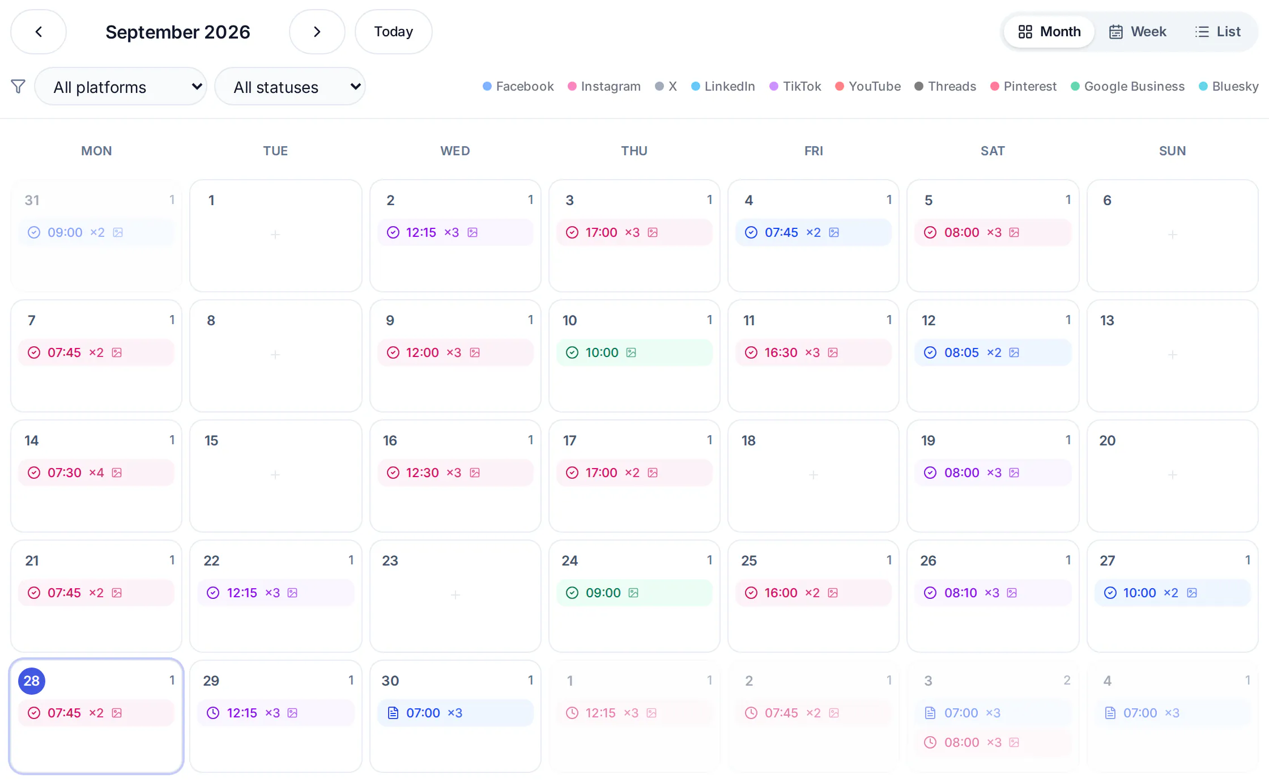The width and height of the screenshot is (1269, 782).
Task: Switch to Month view
Action: 1049,32
